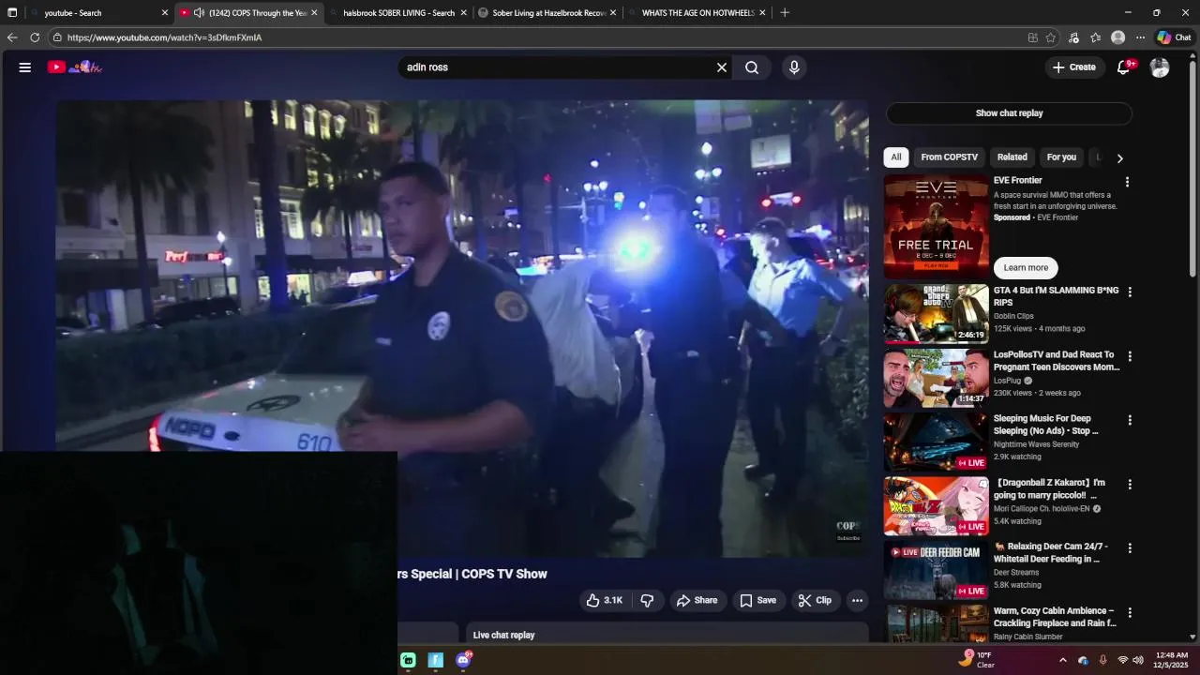Start voice search with the microphone
Screen dimensions: 1200x675
794,67
